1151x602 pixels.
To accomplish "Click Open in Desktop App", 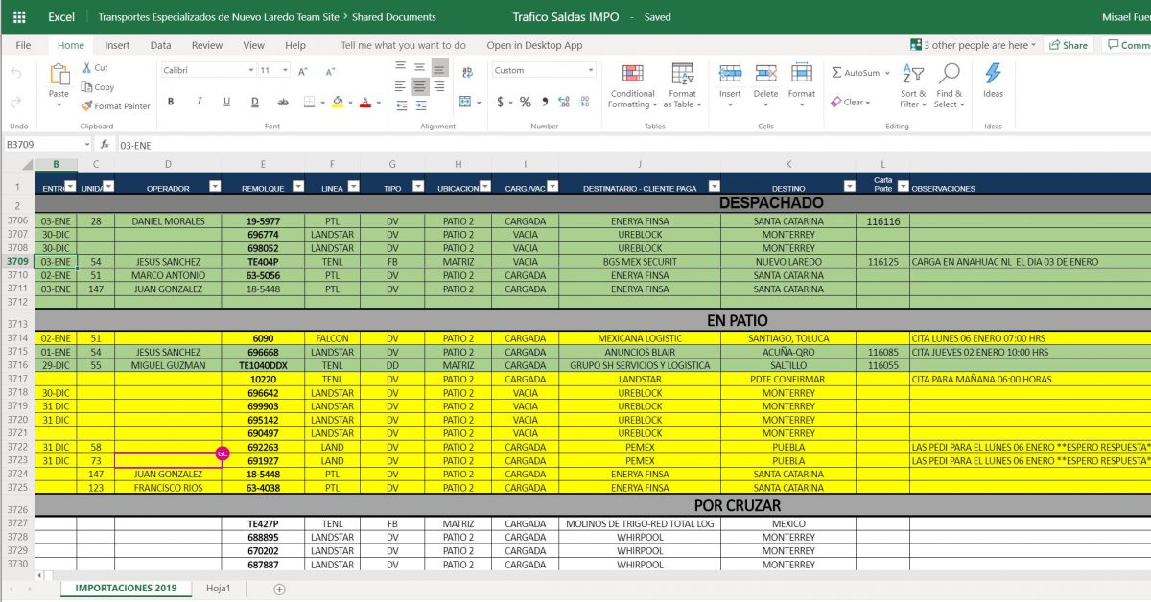I will [x=534, y=45].
